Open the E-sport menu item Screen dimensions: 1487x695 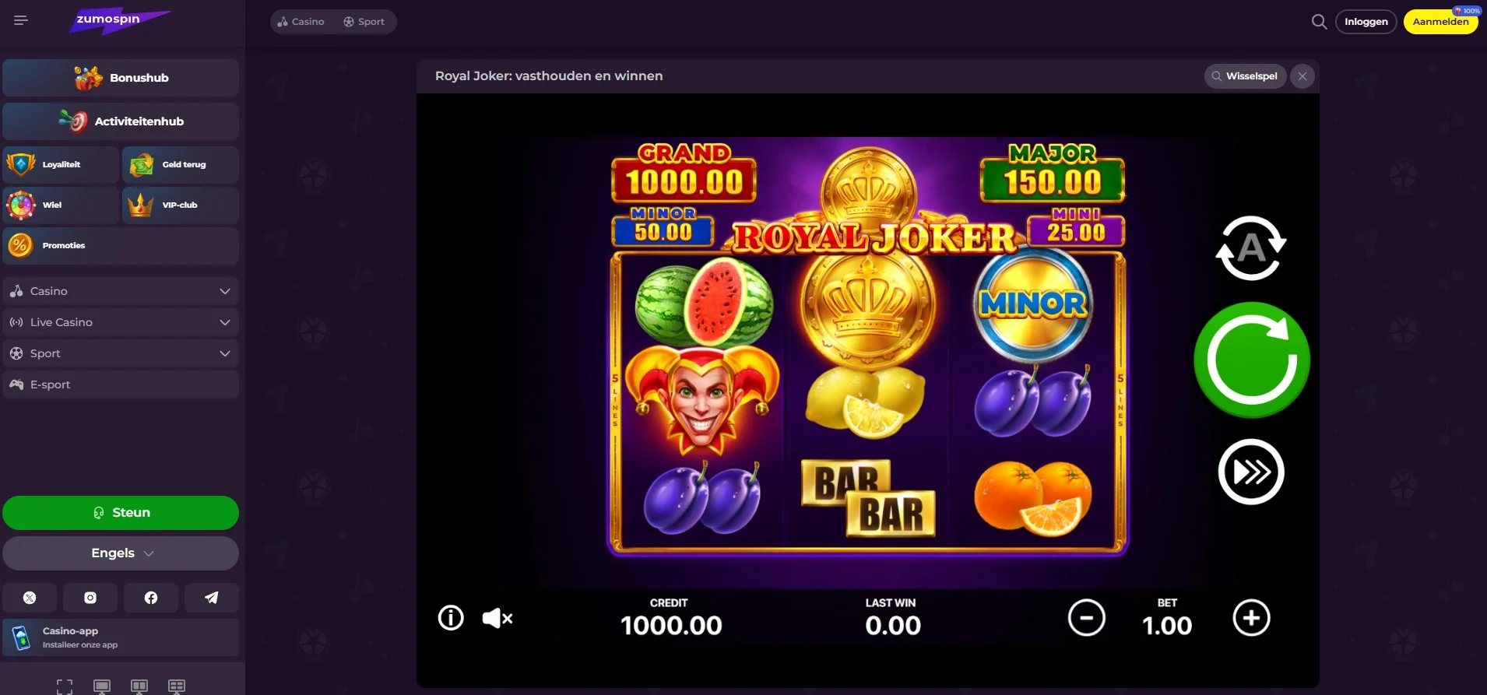(121, 384)
